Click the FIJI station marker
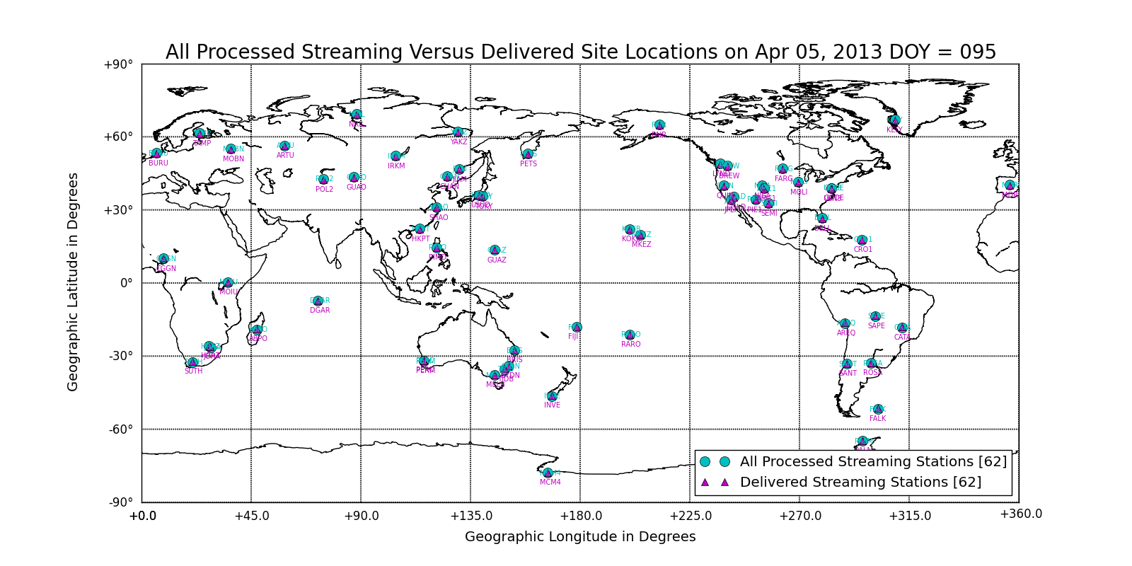The height and width of the screenshot is (566, 1132). coord(577,328)
